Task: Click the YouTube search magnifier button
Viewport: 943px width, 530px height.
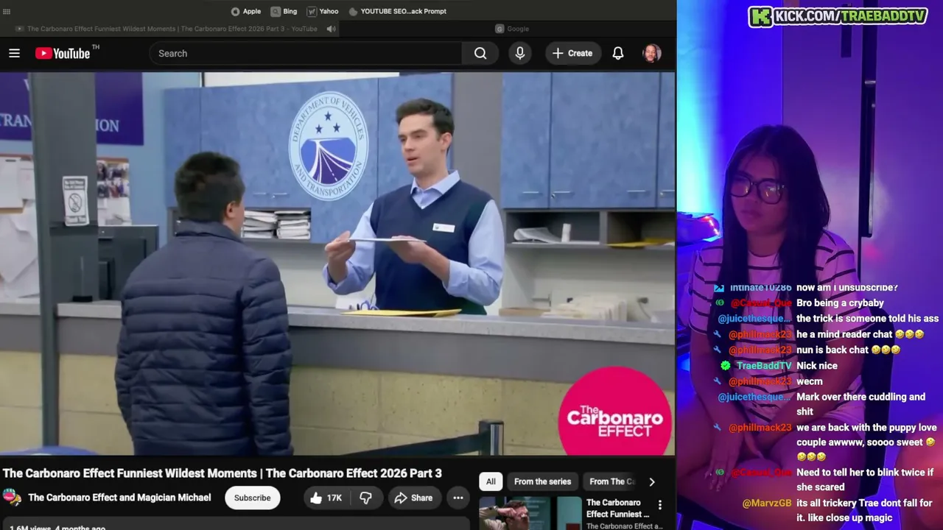Action: [480, 53]
